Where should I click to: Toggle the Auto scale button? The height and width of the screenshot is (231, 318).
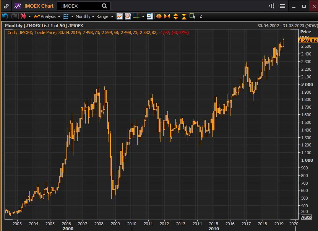306,217
